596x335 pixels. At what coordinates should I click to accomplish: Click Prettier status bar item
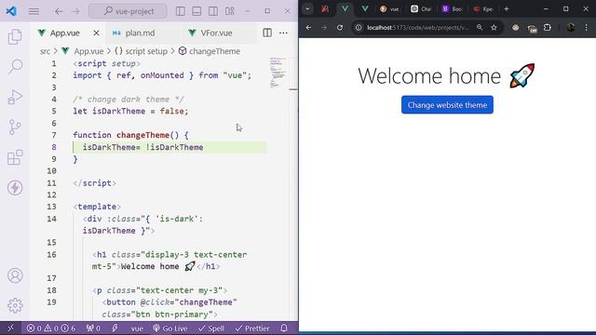click(252, 328)
